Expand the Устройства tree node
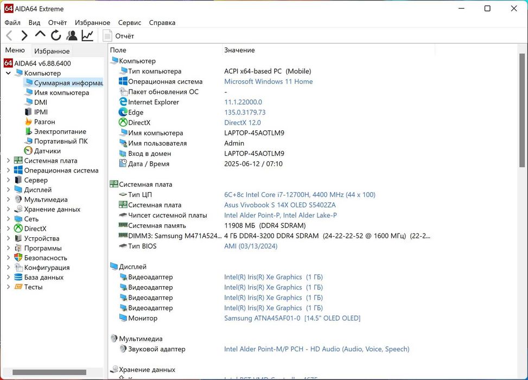Viewport: 528px width, 380px height. [x=9, y=238]
